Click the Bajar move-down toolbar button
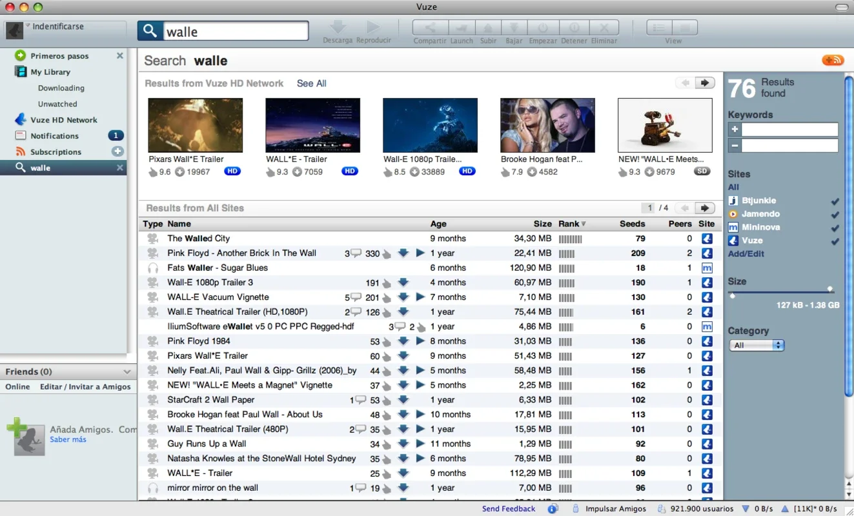Screen dimensions: 854x516 click(x=514, y=28)
